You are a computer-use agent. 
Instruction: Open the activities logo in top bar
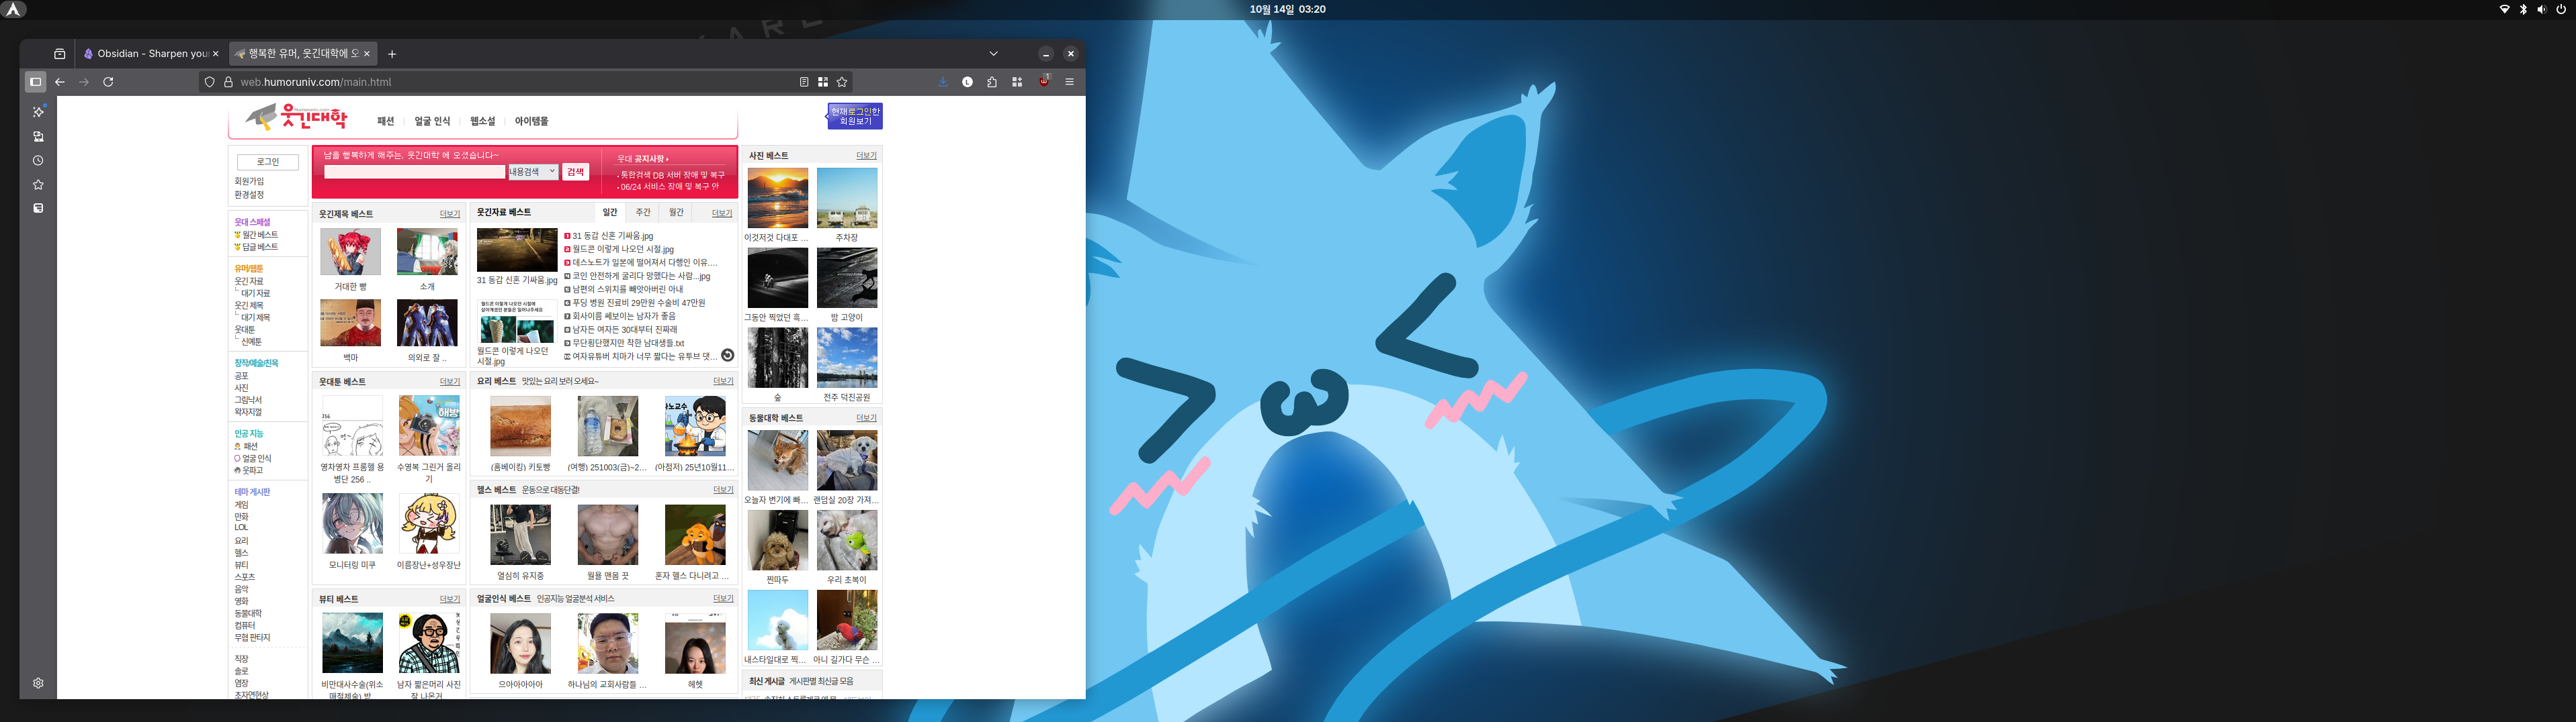(x=14, y=9)
